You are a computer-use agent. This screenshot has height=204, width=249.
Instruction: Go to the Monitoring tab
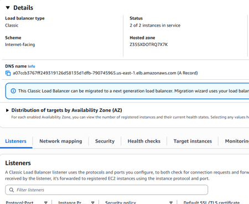point(237,141)
